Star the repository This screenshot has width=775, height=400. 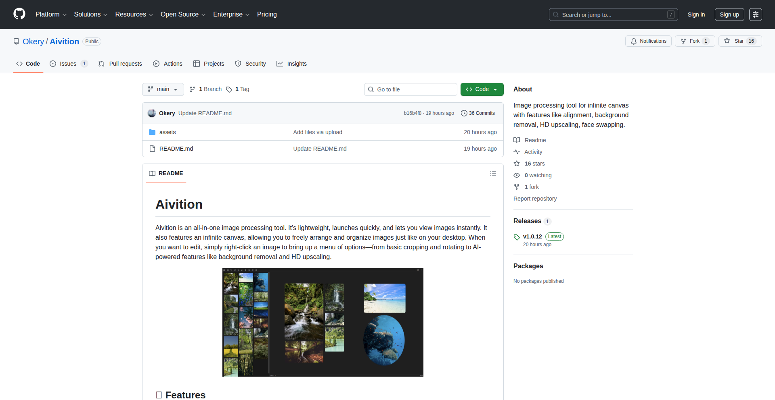[740, 41]
